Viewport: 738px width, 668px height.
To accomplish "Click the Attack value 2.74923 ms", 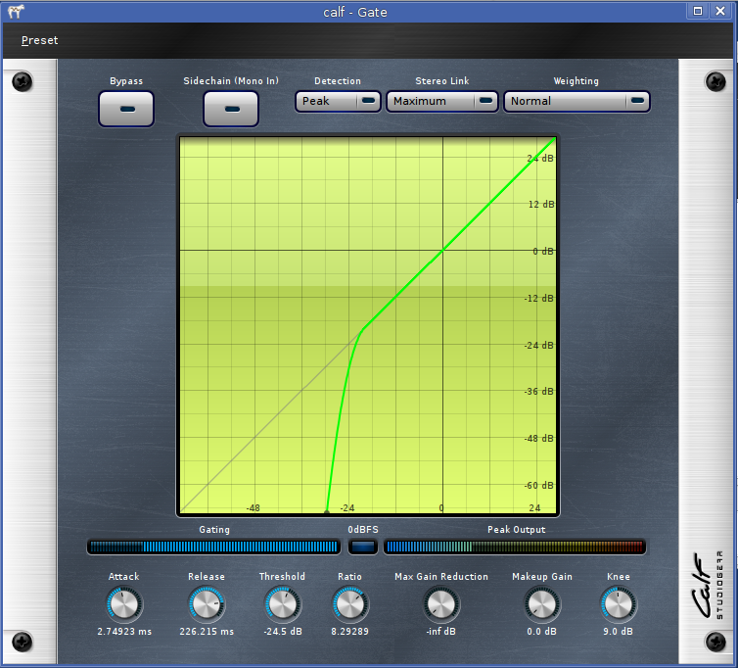I will [124, 631].
